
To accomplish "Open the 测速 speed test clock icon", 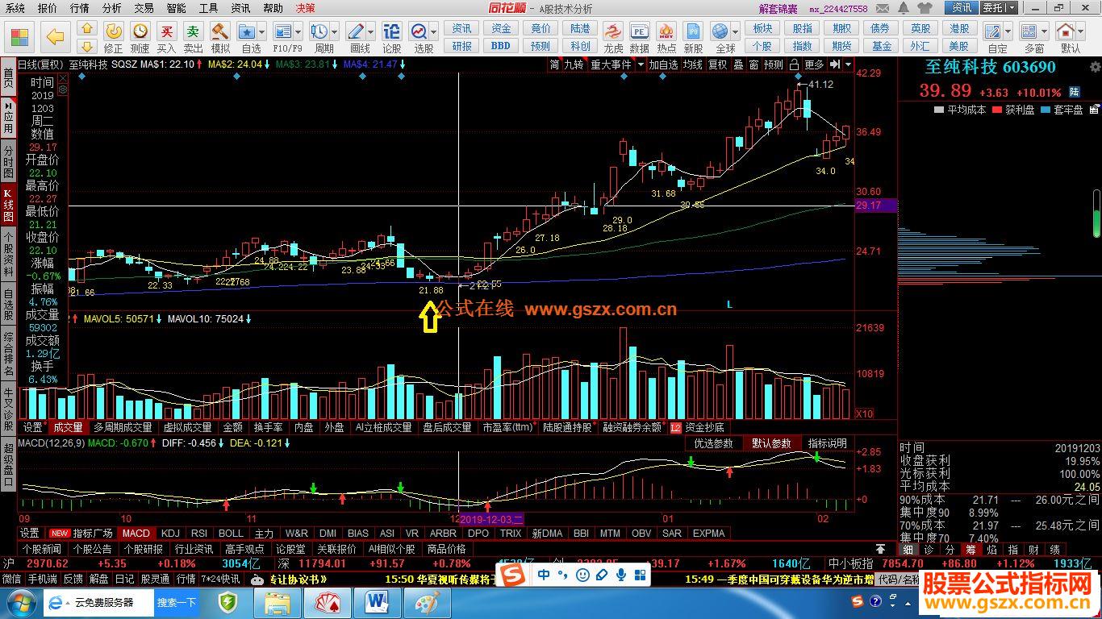I will [140, 31].
